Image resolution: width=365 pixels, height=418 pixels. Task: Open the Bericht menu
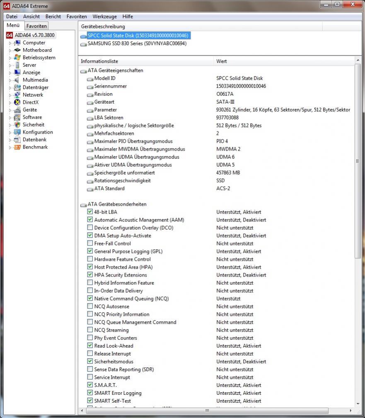click(53, 17)
